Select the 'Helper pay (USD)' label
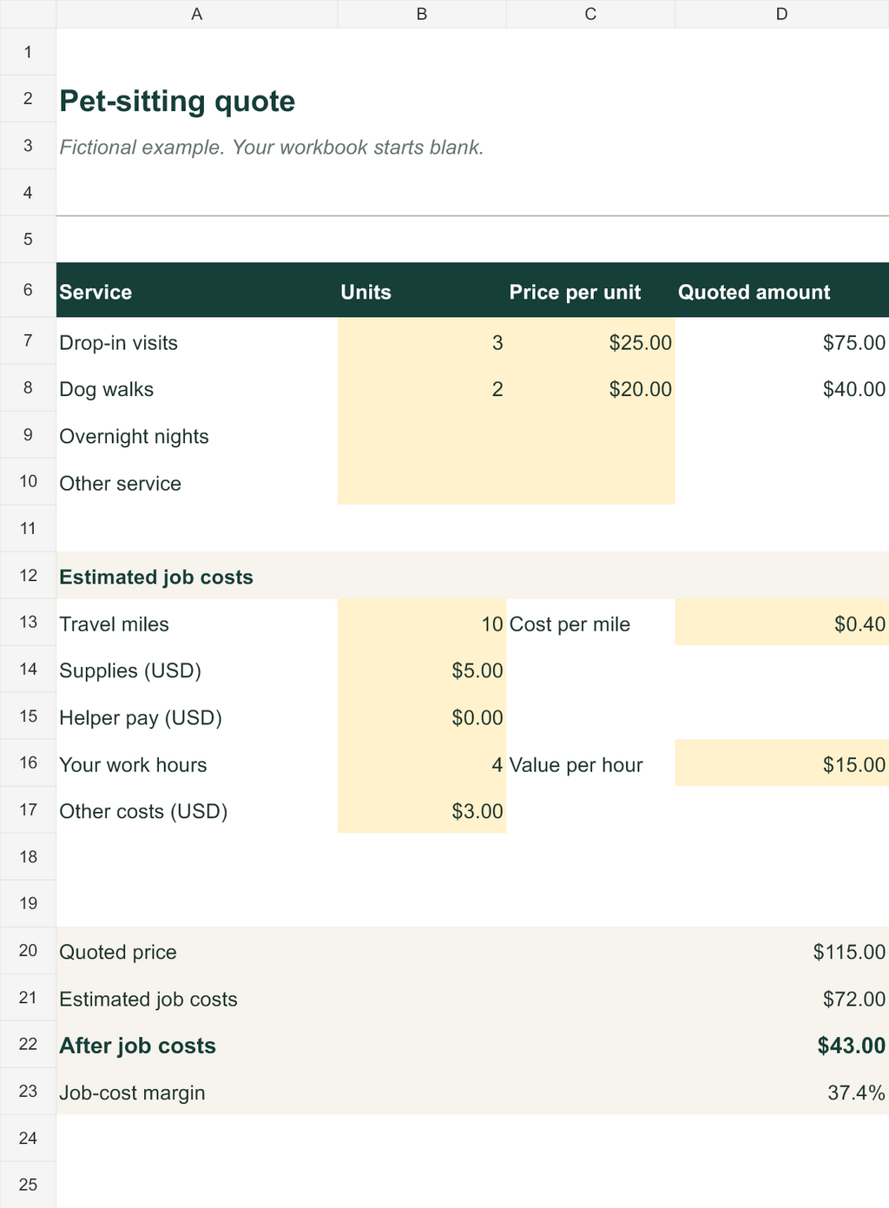 click(x=197, y=716)
